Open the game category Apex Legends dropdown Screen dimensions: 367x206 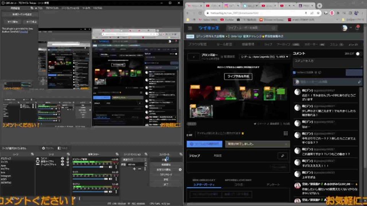pyautogui.click(x=264, y=57)
